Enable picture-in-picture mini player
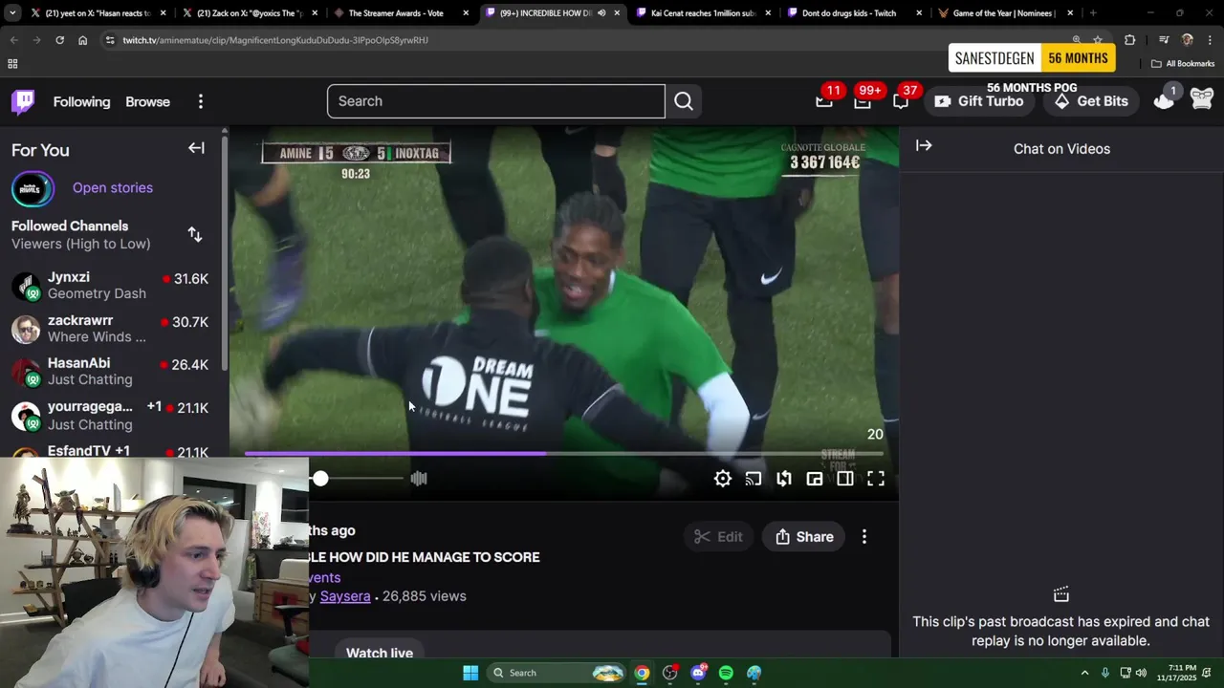This screenshot has height=688, width=1224. [x=815, y=479]
